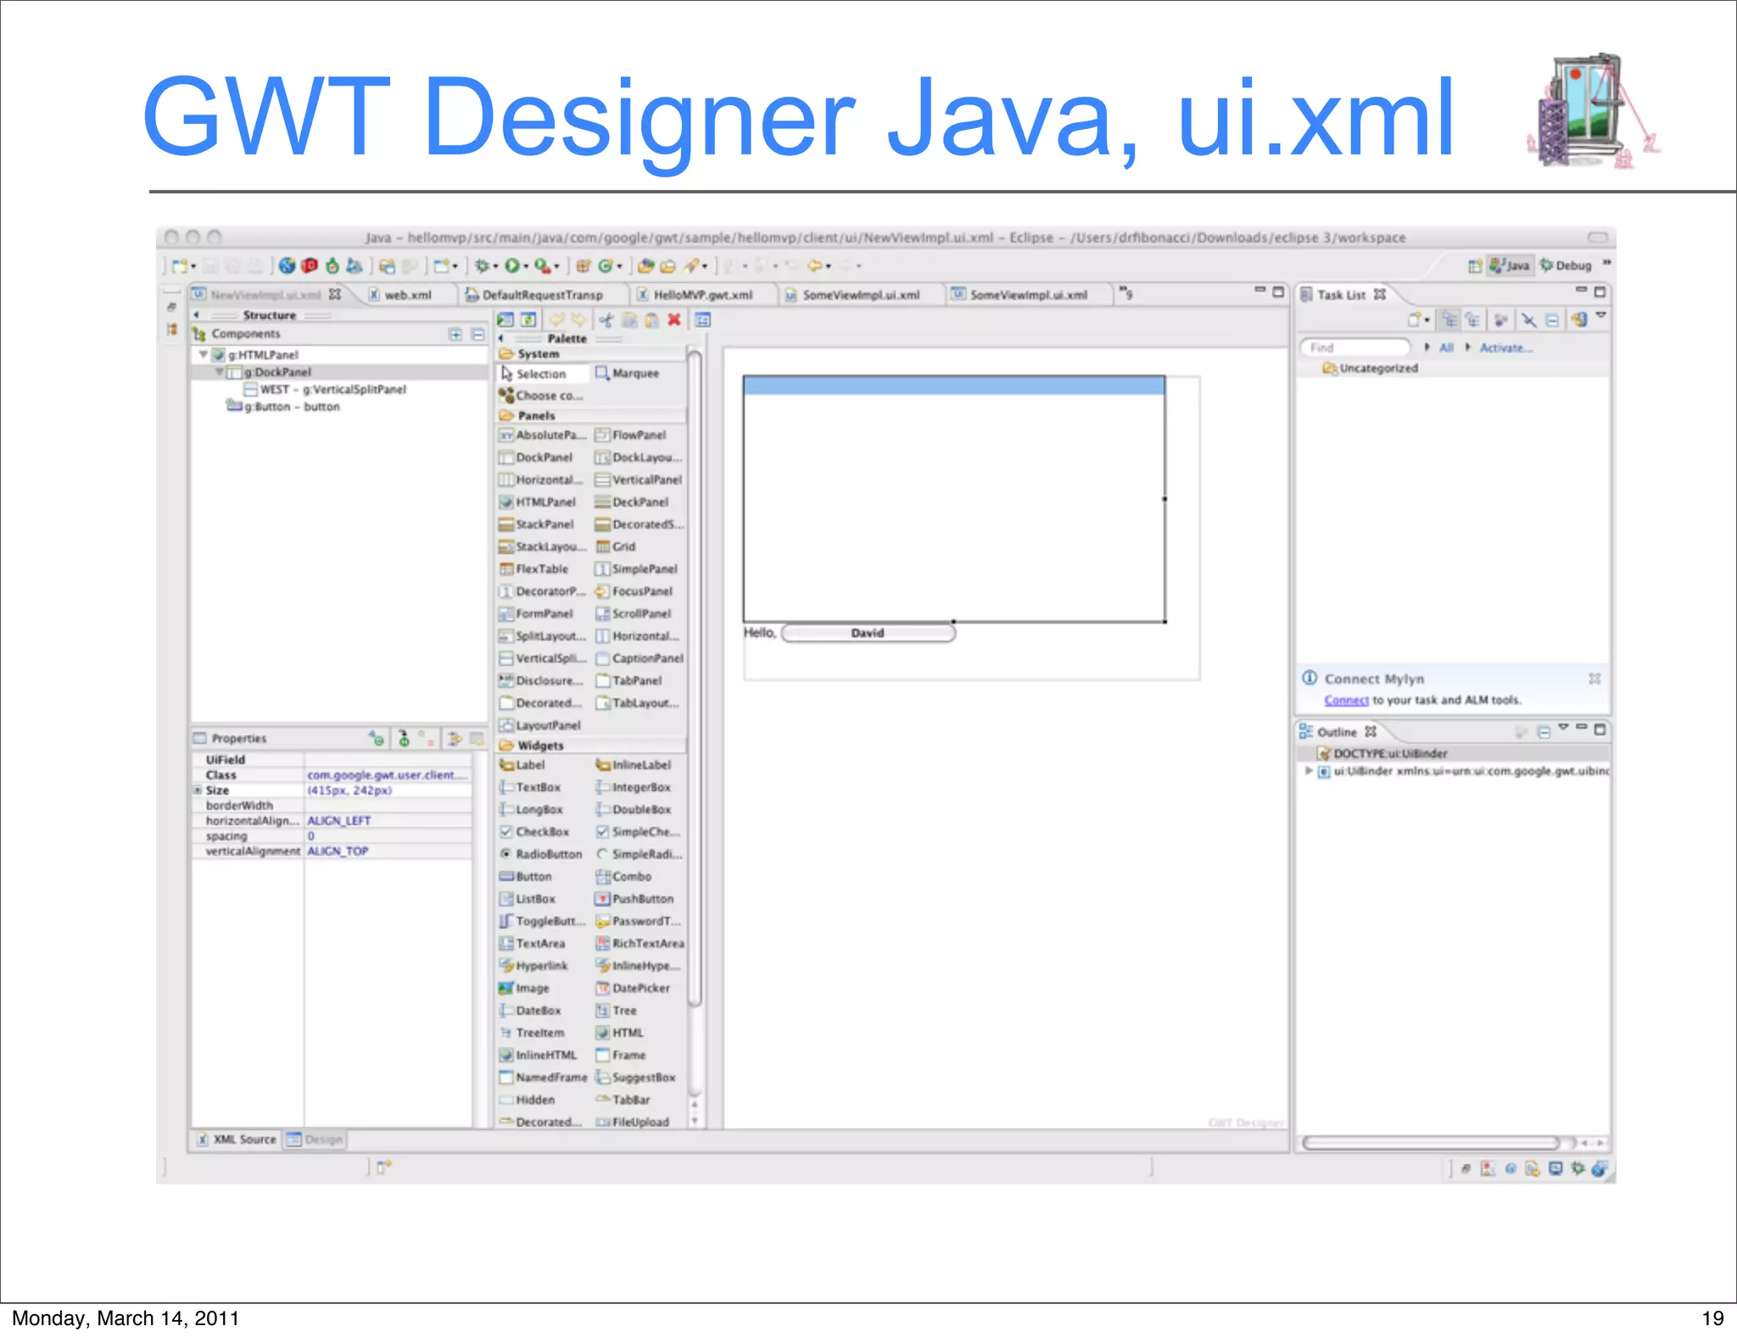Select the ScrollPanel palette item
The height and width of the screenshot is (1337, 1737).
(x=633, y=613)
